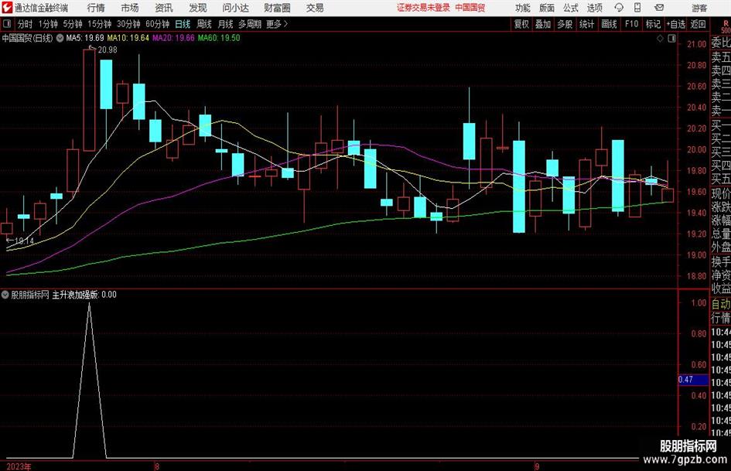This screenshot has width=731, height=471.
Task: Select the 日线 daily period tab
Action: pyautogui.click(x=183, y=24)
